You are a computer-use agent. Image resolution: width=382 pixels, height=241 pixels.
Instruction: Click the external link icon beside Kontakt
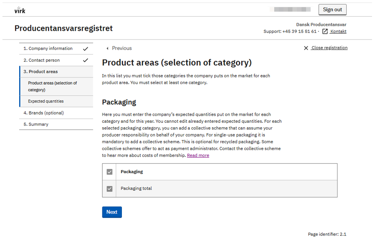(x=325, y=32)
